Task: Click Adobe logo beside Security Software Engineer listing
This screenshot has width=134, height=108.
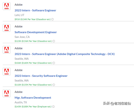Action: (x=6, y=71)
